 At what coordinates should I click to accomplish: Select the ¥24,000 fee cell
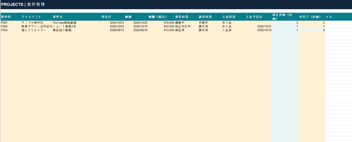[161, 26]
